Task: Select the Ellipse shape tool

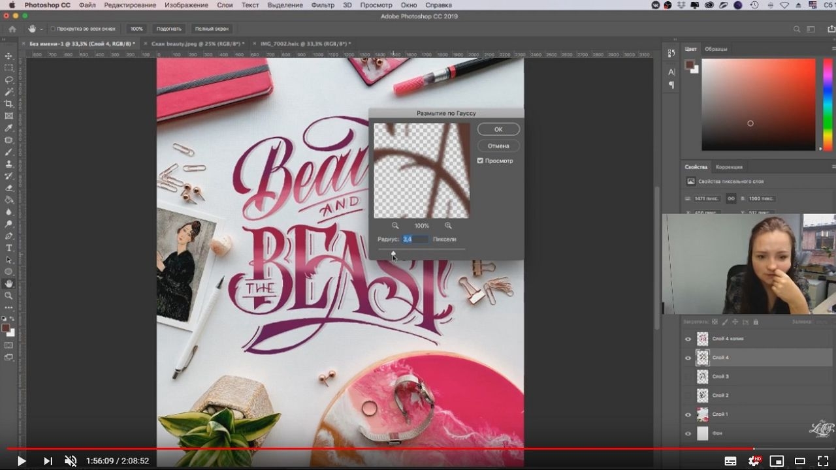Action: pos(8,272)
